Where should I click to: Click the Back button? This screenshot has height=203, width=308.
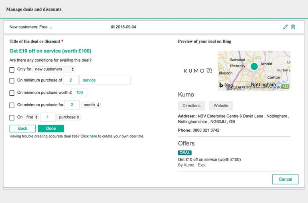click(22, 129)
